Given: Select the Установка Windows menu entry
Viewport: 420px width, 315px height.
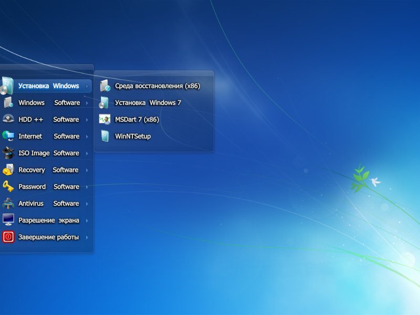Looking at the screenshot, I should click(46, 86).
